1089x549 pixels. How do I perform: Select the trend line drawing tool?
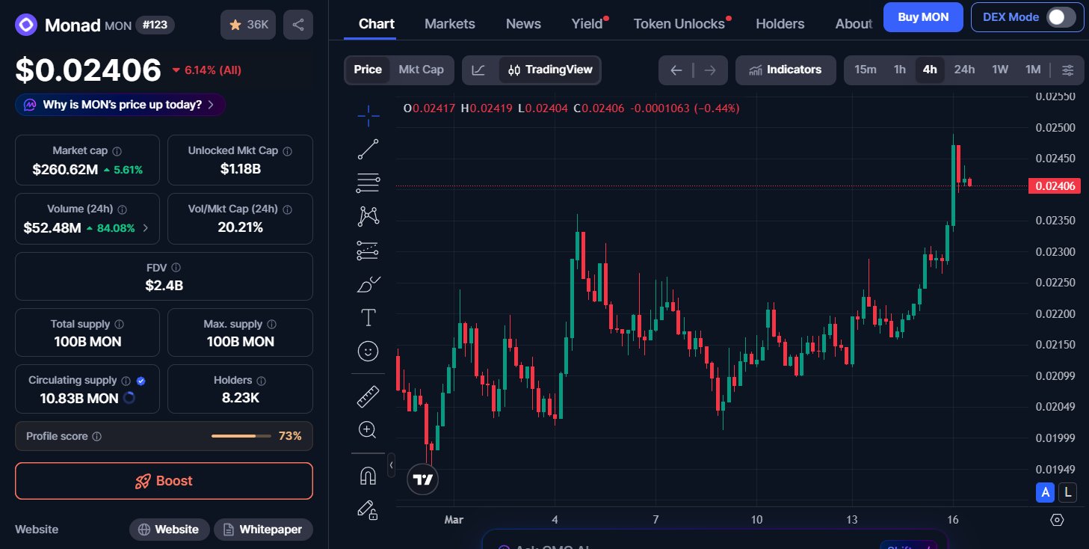coord(368,150)
